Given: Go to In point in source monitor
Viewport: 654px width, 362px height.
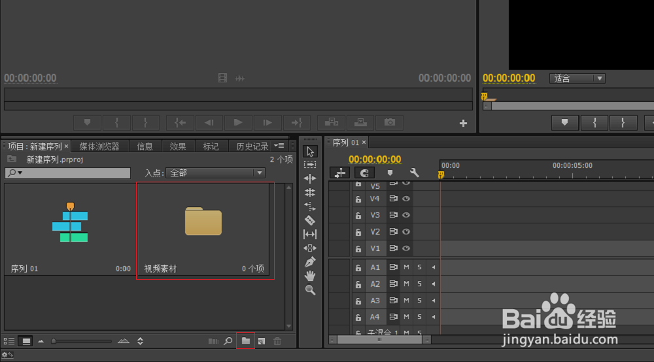Looking at the screenshot, I should click(180, 122).
